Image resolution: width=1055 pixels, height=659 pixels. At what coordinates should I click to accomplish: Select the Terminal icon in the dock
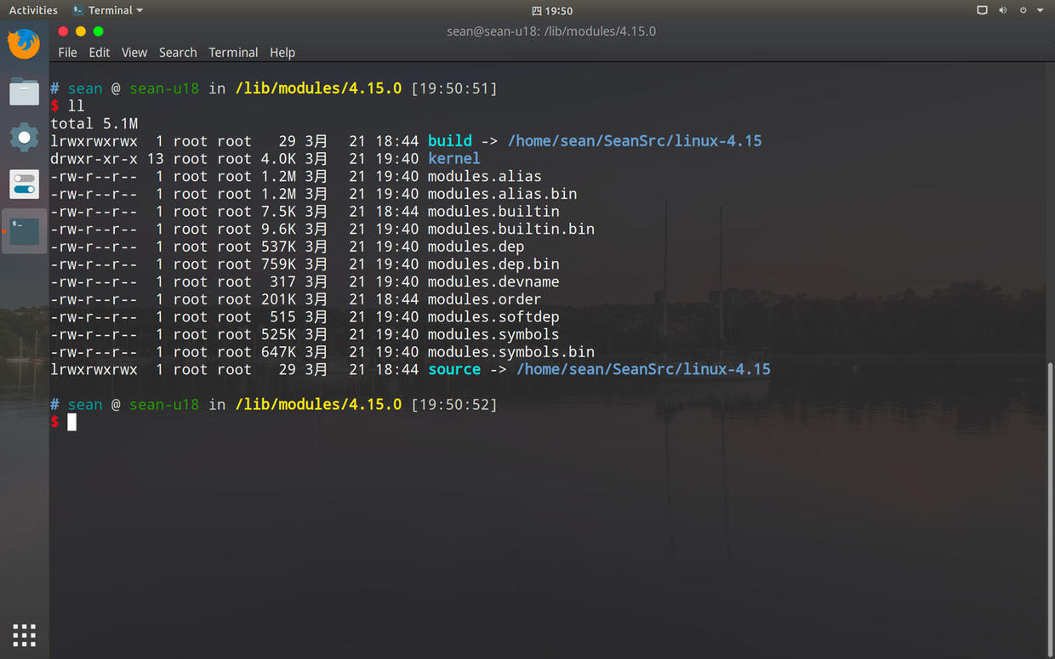(x=24, y=230)
